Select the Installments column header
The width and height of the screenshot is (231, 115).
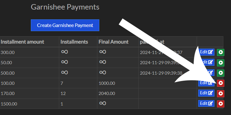click(x=74, y=42)
